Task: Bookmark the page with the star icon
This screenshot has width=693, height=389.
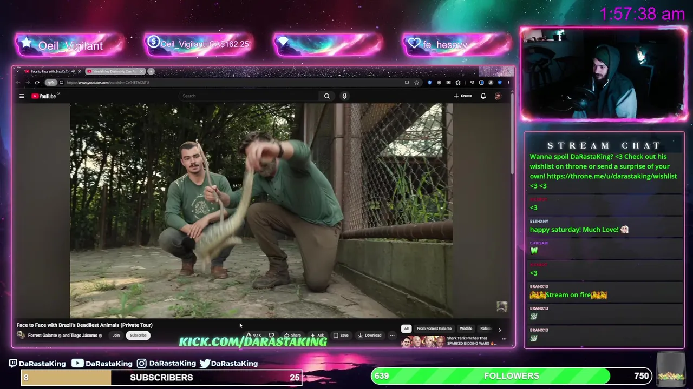Action: [416, 83]
